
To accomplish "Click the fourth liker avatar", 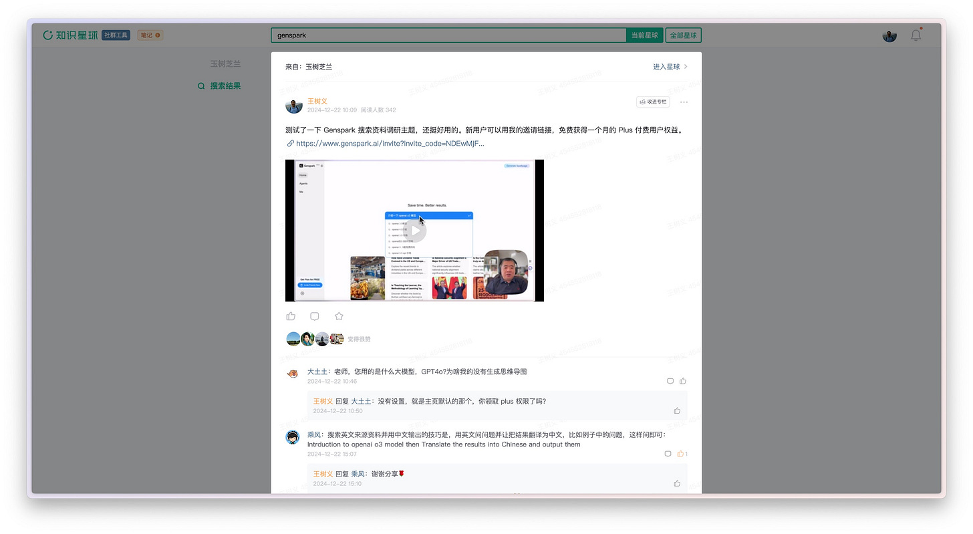I will pyautogui.click(x=337, y=339).
